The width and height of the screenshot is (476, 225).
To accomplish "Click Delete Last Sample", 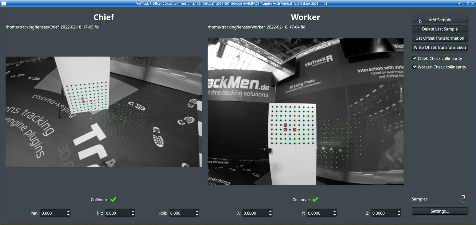I will coord(440,29).
